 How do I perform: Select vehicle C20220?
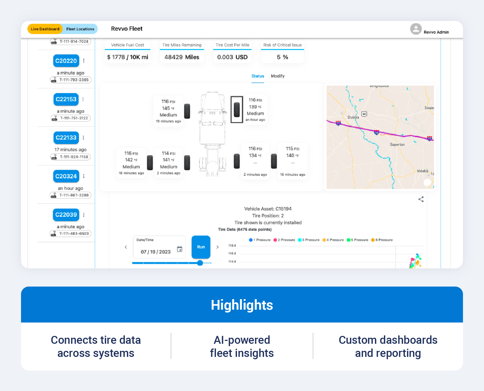click(x=66, y=61)
